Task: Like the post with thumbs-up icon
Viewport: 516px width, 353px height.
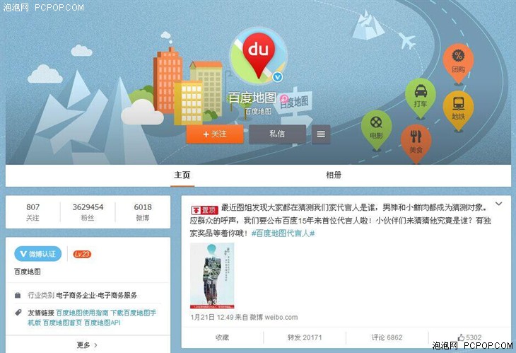Action: coord(469,337)
